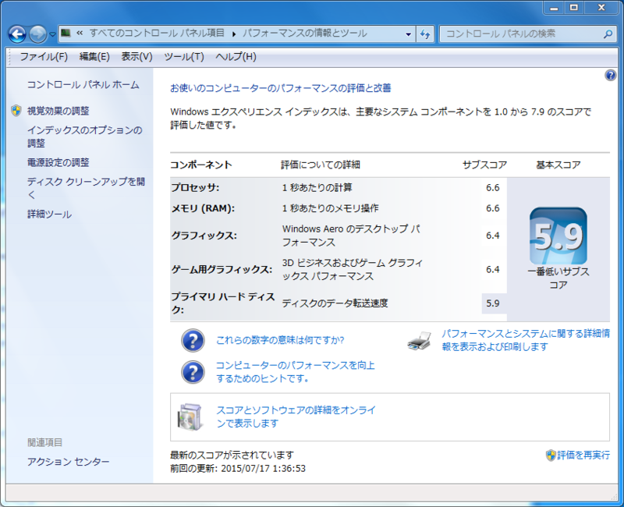
Task: Open パフォーマンスとシステムに関する詳細情報 print link
Action: click(525, 340)
